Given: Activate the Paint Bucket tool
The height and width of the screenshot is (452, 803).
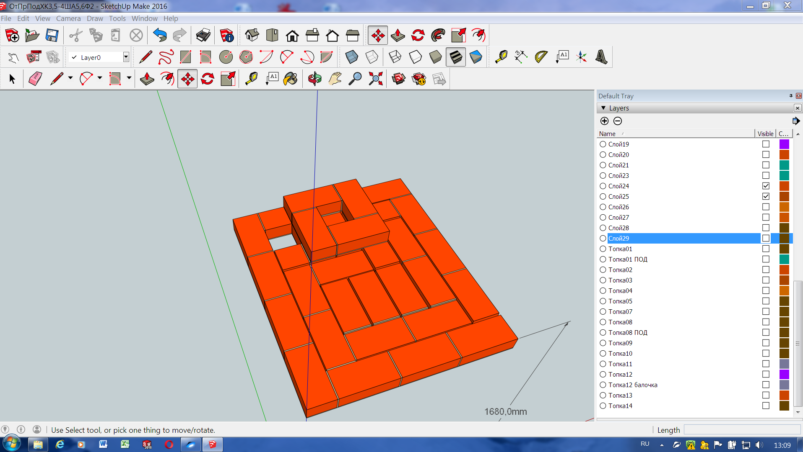Looking at the screenshot, I should click(x=290, y=79).
